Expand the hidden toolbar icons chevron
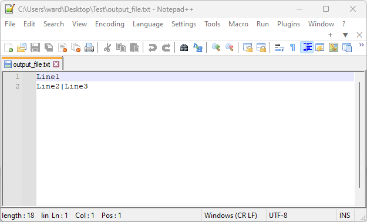367x222 pixels. [x=361, y=45]
